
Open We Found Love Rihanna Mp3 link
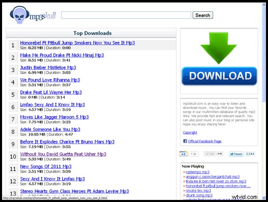tap(50, 80)
